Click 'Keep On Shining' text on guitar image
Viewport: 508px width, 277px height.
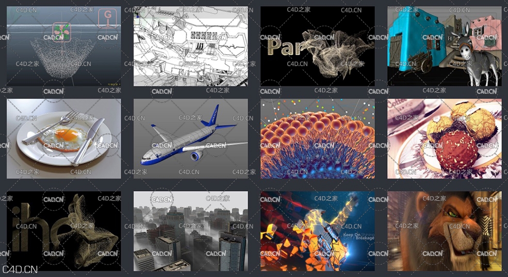[358, 235]
